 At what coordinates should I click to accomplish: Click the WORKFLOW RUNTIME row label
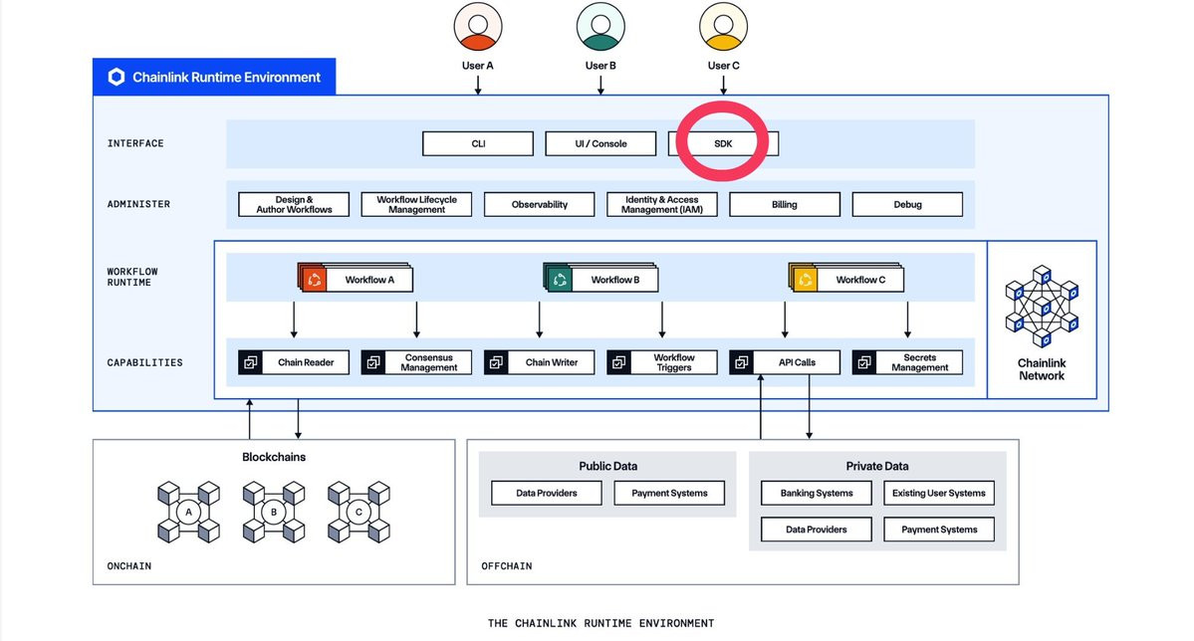coord(132,277)
